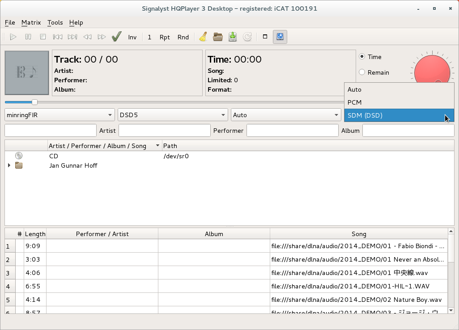
Task: Open the Auto sample rate dropdown
Action: (286, 115)
